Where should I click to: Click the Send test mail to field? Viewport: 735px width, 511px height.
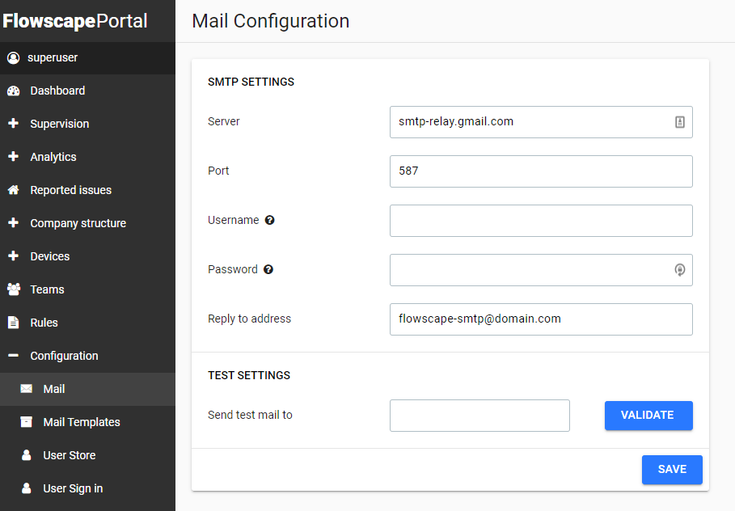click(x=479, y=415)
